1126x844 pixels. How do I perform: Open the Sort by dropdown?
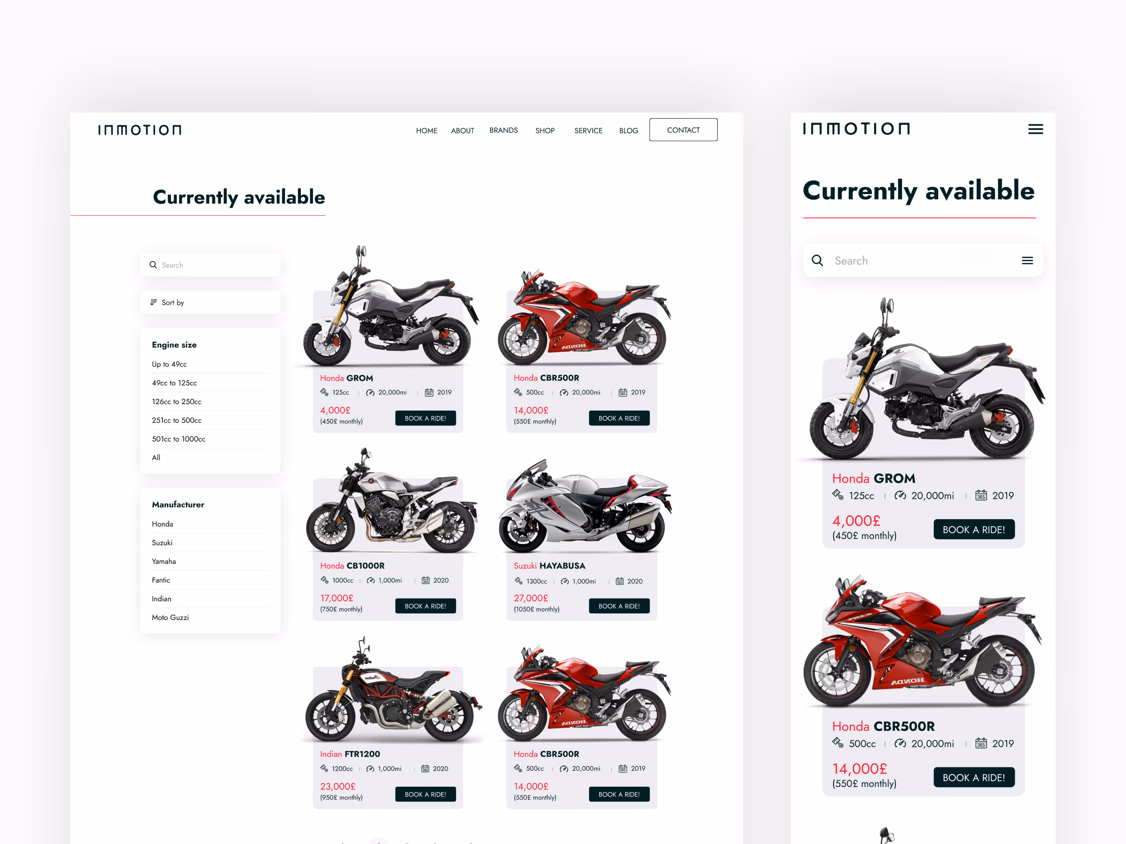tap(210, 302)
